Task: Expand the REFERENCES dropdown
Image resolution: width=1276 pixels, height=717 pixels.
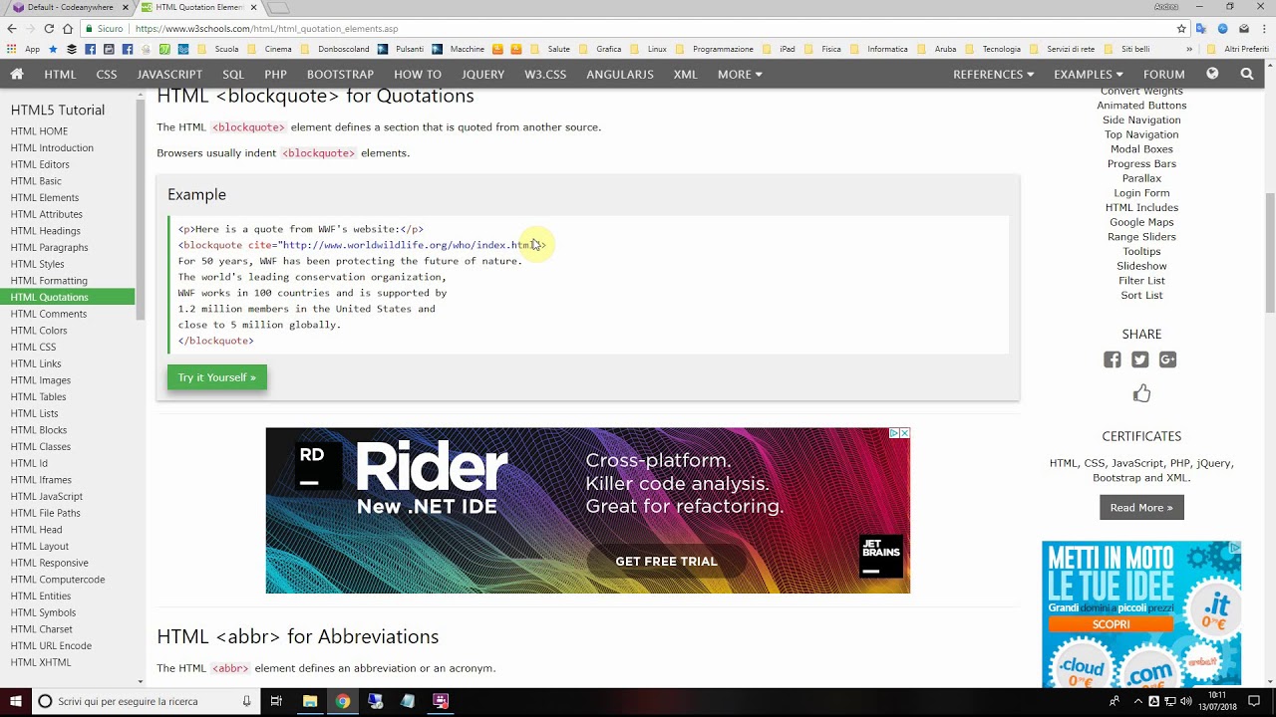Action: point(993,74)
